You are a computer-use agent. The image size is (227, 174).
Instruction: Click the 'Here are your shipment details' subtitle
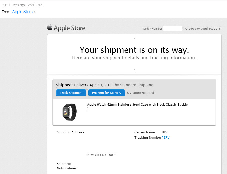[134, 58]
